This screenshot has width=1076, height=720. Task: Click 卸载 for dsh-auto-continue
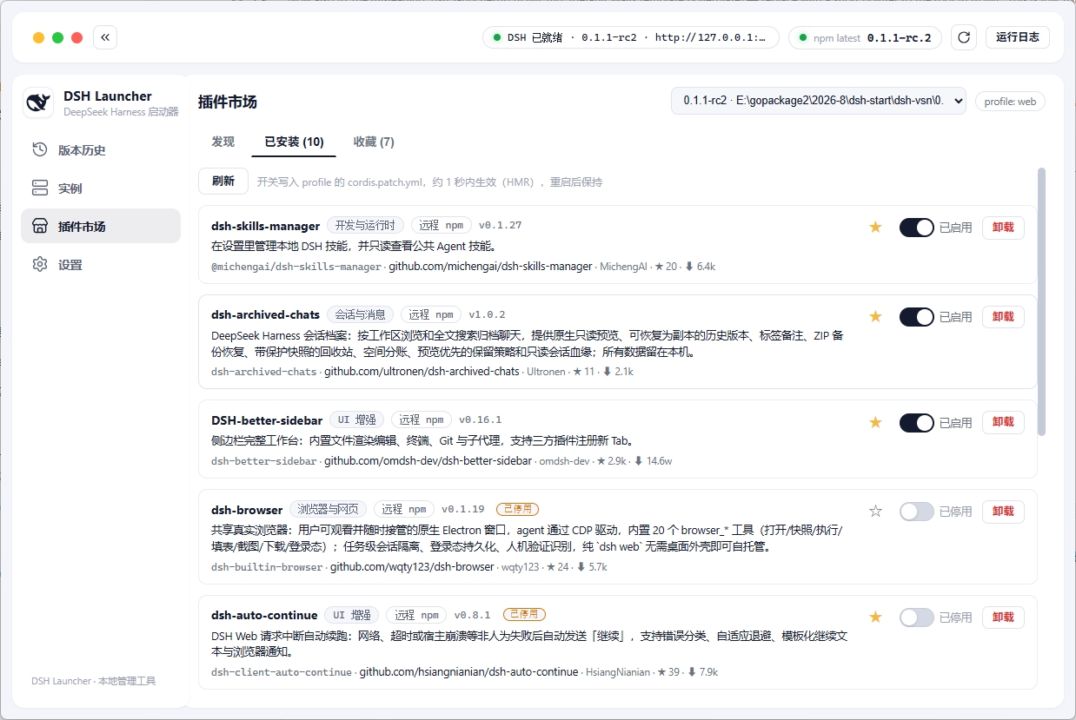click(1003, 618)
